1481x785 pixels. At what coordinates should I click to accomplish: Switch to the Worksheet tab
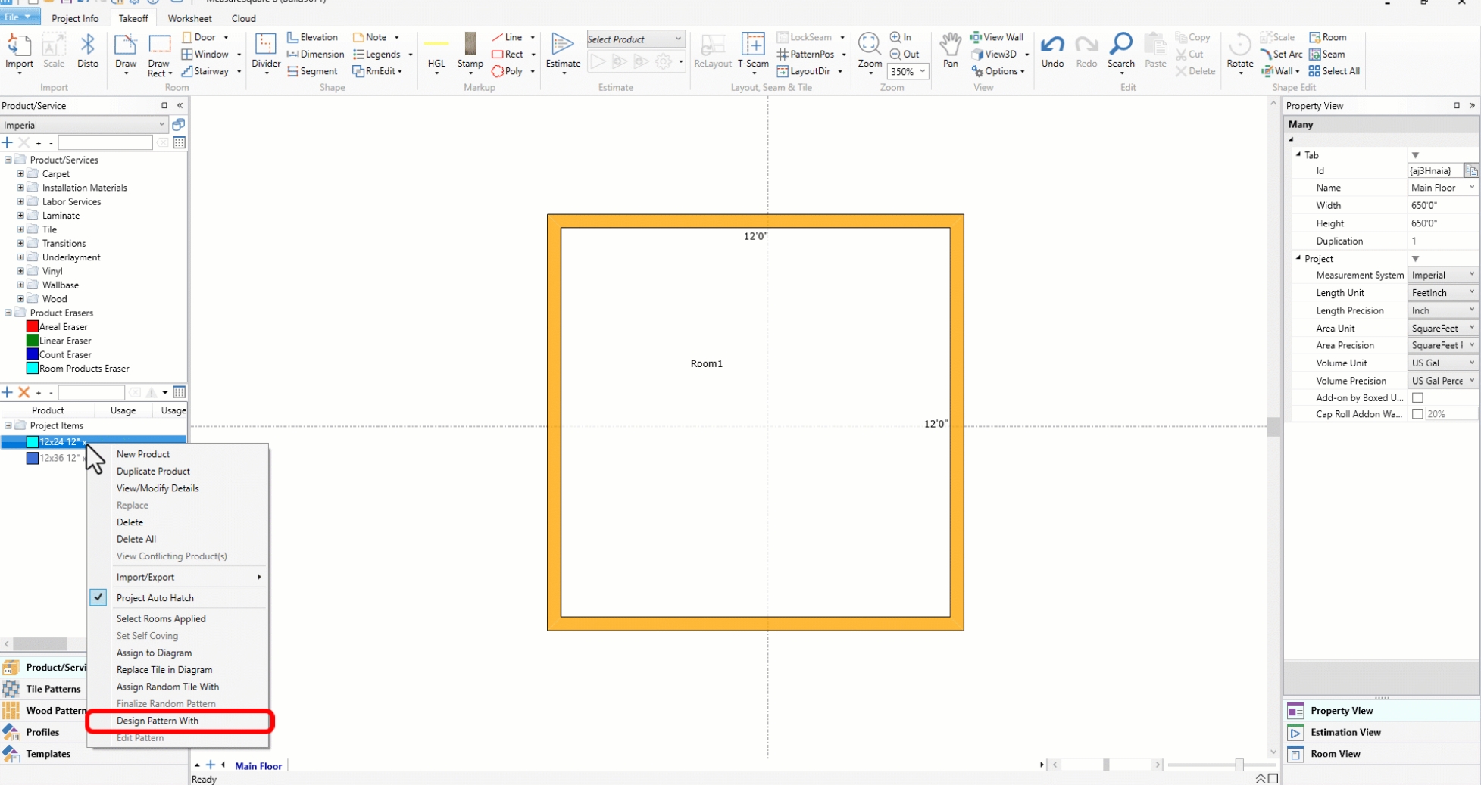tap(189, 18)
